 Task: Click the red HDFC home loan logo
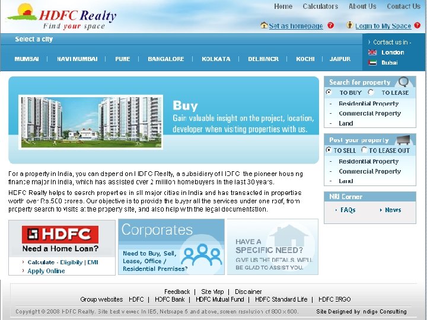point(60,234)
